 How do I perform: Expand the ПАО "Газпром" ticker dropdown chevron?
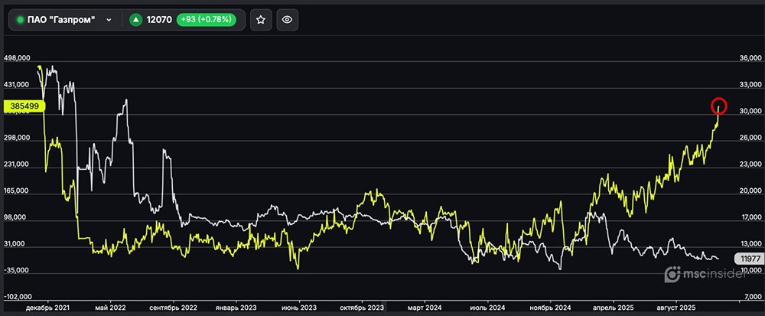pos(109,20)
